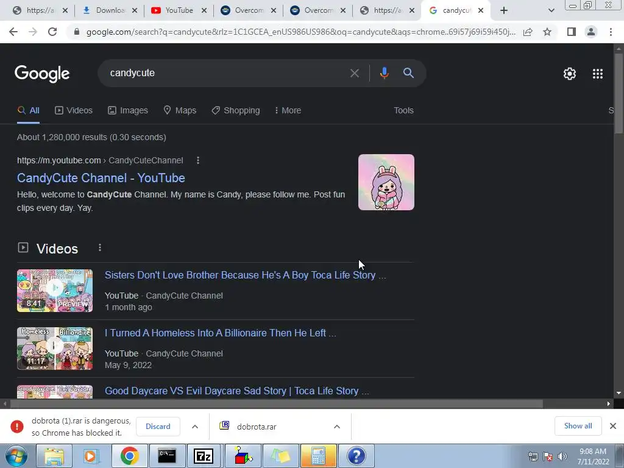Click the CandyCute channel avatar image
Viewport: 624px width, 468px height.
pyautogui.click(x=386, y=182)
